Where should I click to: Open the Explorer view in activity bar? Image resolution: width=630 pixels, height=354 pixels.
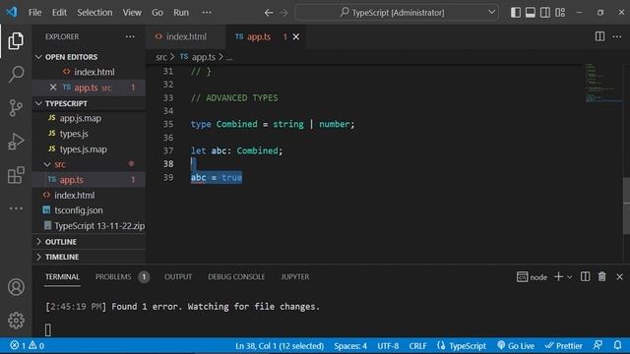click(16, 41)
